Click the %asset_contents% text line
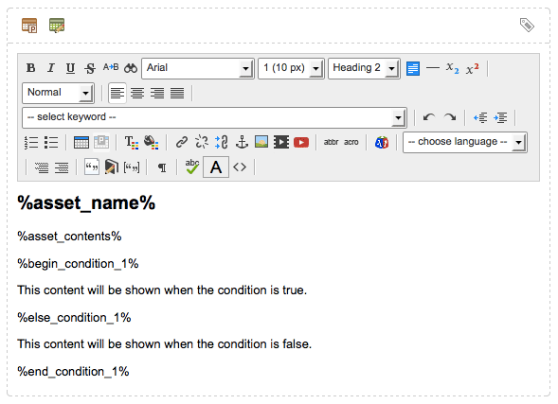 [69, 237]
